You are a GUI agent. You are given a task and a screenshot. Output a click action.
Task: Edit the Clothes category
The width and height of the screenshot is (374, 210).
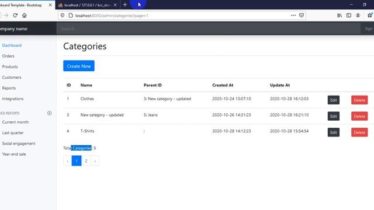click(x=334, y=100)
